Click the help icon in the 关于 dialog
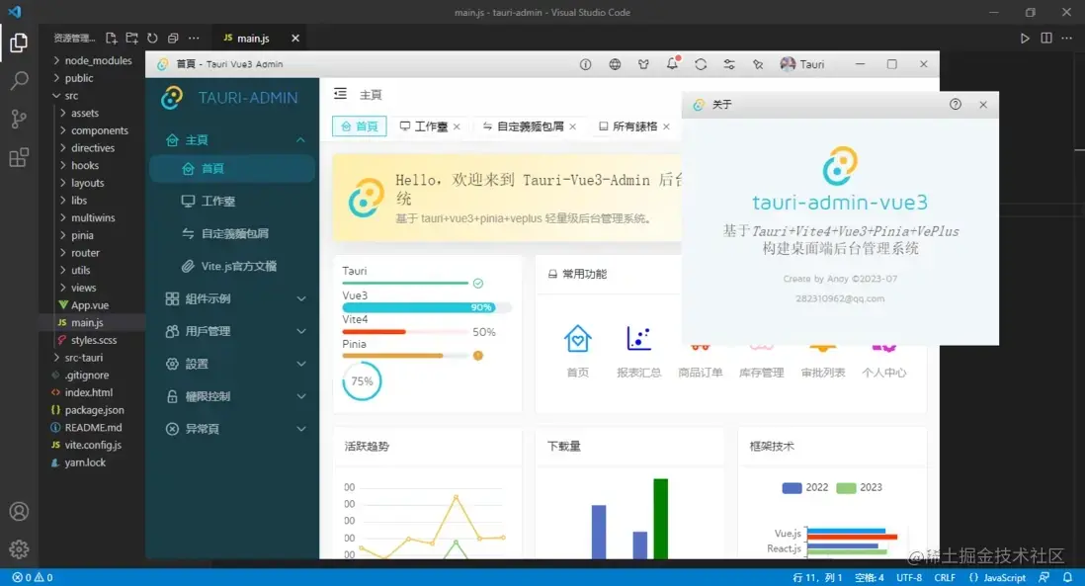This screenshot has height=586, width=1085. point(955,105)
